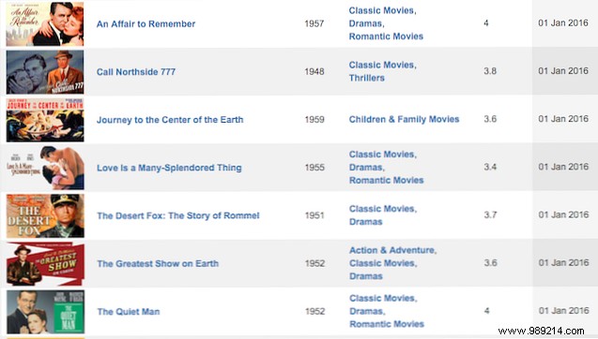Select the Children & Family Movies genre link
Screen dimensions: 598x339
click(x=405, y=120)
